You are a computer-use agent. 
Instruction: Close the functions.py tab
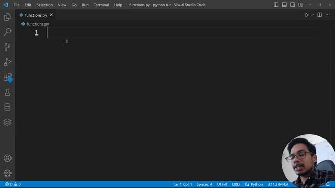pos(51,15)
